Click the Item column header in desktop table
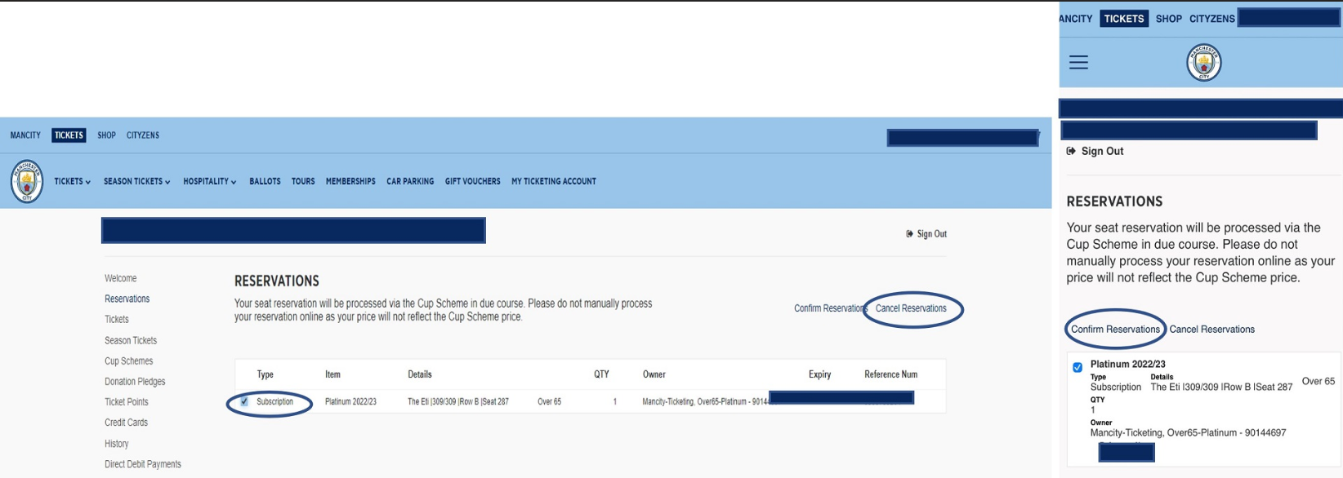 (332, 374)
